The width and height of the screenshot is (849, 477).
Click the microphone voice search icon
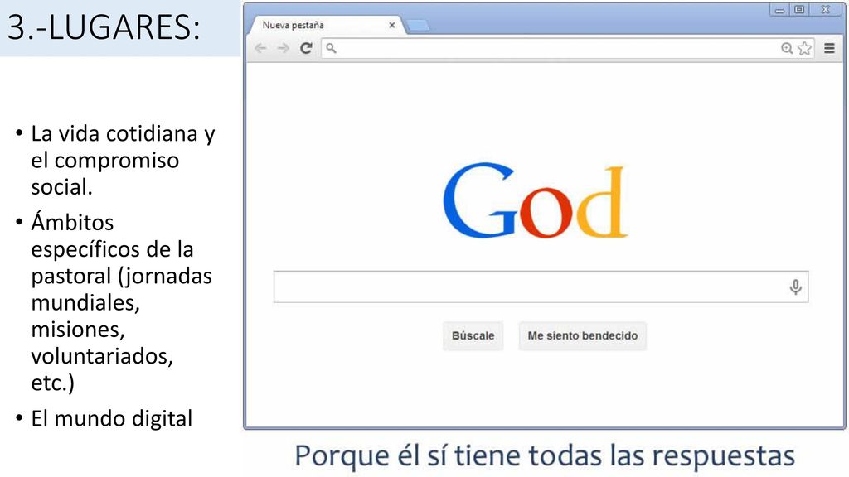pyautogui.click(x=795, y=287)
